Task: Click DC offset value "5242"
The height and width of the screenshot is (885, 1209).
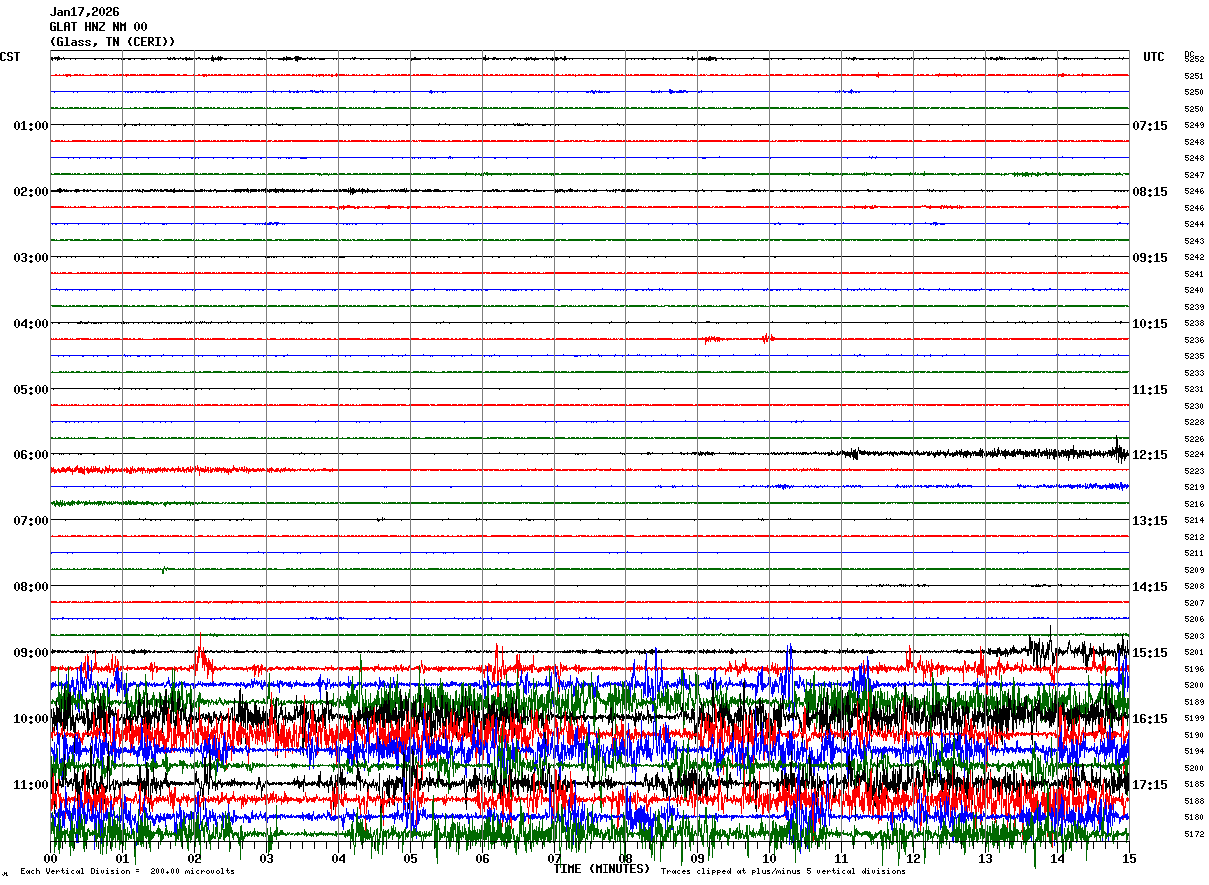Action: coord(1194,258)
